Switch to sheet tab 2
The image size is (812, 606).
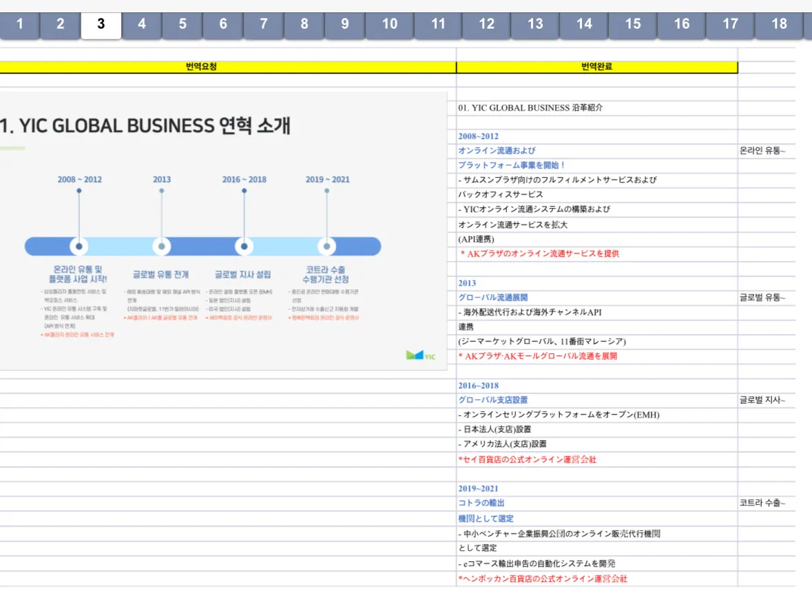click(61, 25)
